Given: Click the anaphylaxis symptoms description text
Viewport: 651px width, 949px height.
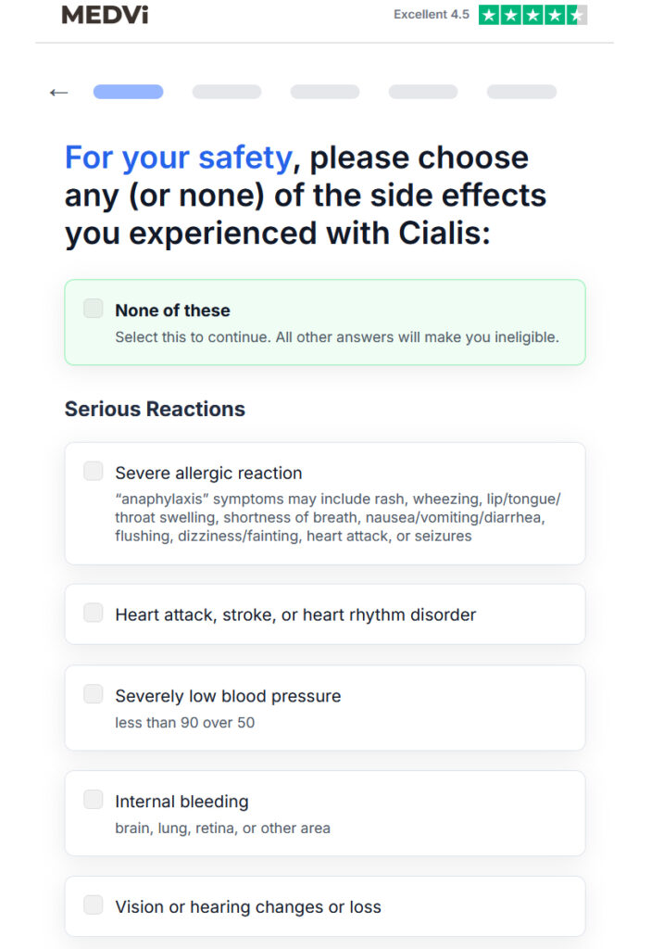Looking at the screenshot, I should pyautogui.click(x=338, y=517).
